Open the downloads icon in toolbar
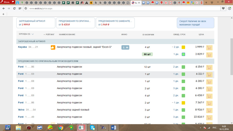This screenshot has width=233, height=131. tap(230, 9)
